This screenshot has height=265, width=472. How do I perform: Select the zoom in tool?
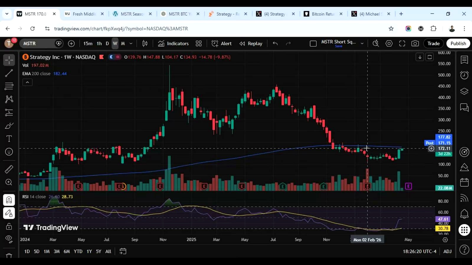coord(9,182)
